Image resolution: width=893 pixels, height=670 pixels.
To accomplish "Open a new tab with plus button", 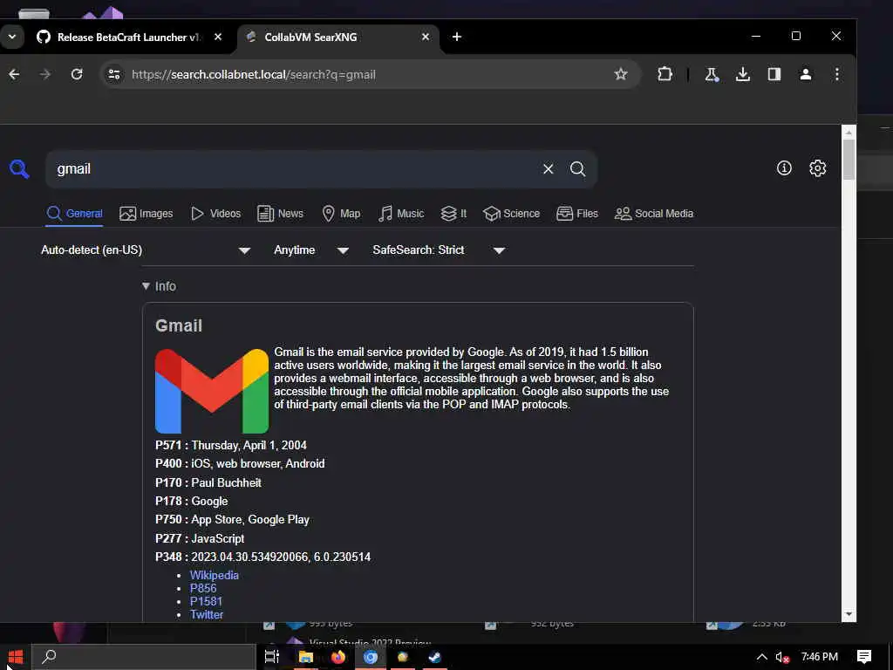I will pyautogui.click(x=457, y=37).
